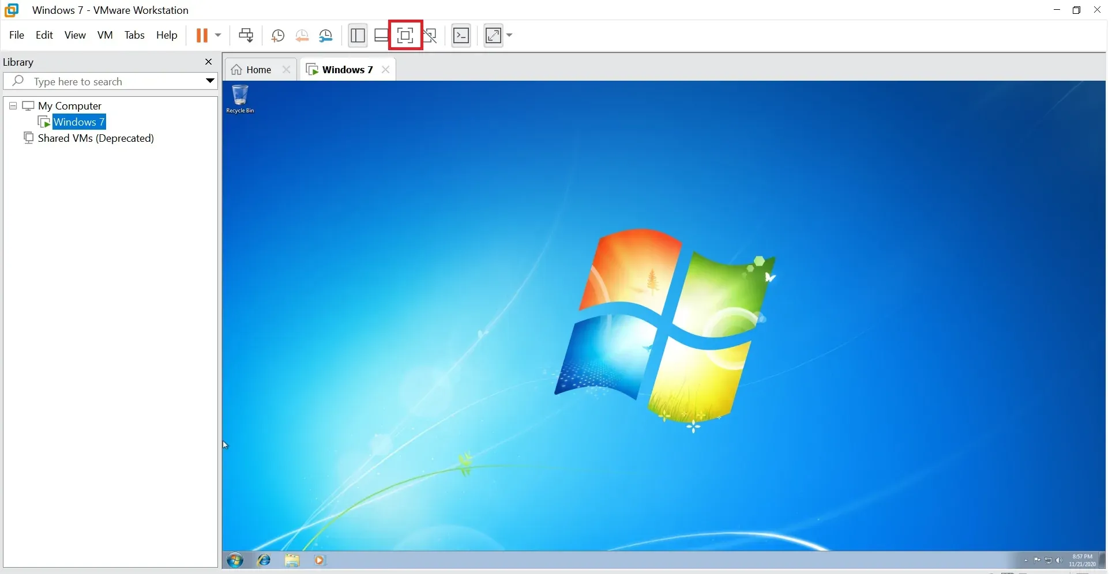Open the VM menu
The image size is (1112, 574).
tap(105, 35)
